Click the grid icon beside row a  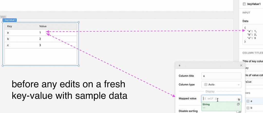[x=248, y=101]
